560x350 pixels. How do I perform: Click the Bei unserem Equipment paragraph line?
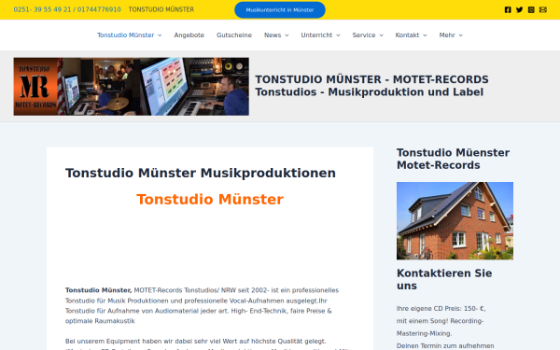195,341
